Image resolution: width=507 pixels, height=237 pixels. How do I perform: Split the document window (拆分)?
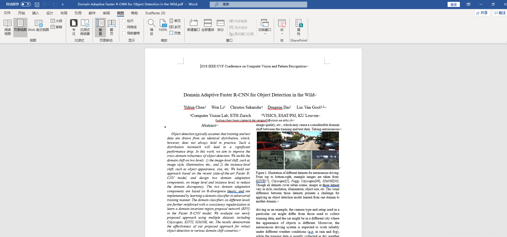pyautogui.click(x=221, y=26)
